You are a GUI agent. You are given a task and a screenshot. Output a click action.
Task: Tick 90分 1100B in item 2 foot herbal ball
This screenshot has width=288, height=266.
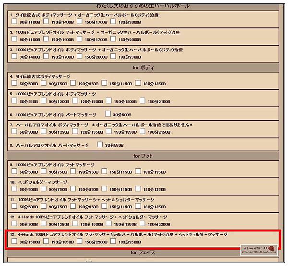14,39
